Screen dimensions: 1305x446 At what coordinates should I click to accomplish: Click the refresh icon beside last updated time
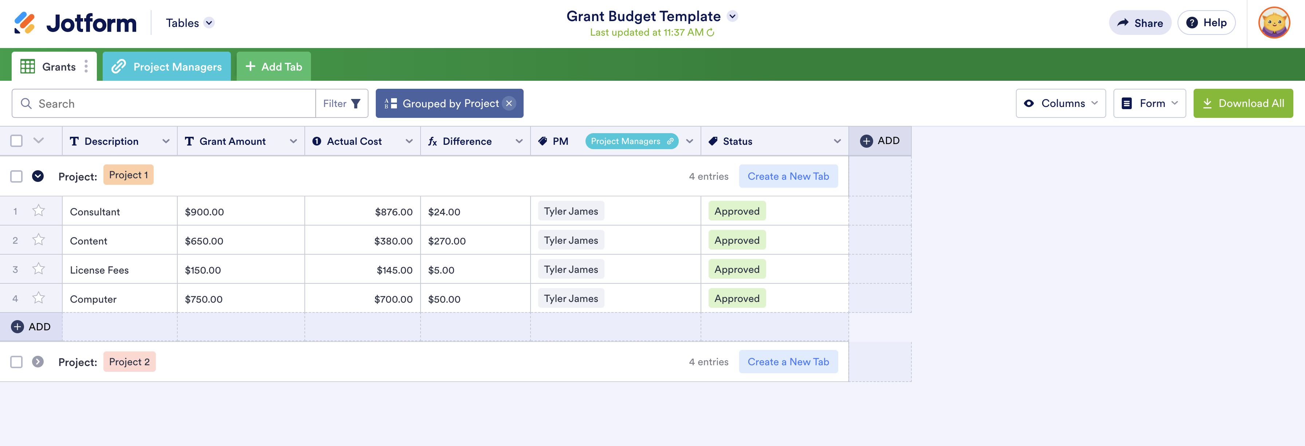point(711,32)
